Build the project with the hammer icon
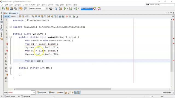175x98 pixels. pyautogui.click(x=56, y=8)
